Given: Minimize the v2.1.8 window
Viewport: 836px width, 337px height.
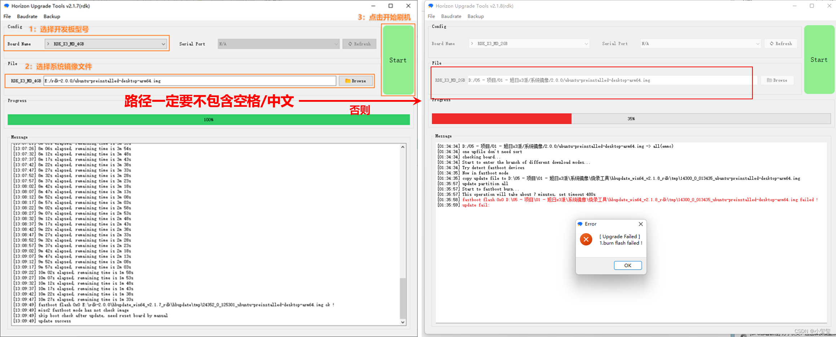Looking at the screenshot, I should coord(795,6).
